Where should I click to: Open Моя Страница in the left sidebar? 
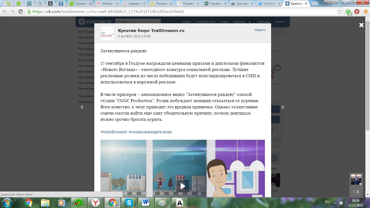pyautogui.click(x=86, y=32)
